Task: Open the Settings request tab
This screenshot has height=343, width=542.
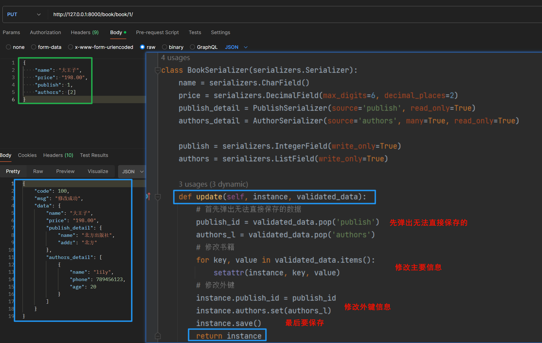Action: (221, 32)
